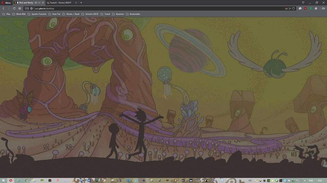Toggle the VPN badge in address bar

[27, 9]
